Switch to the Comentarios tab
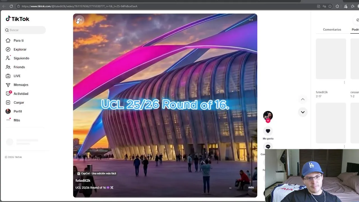Screen dimensions: 359x202 click(x=332, y=29)
